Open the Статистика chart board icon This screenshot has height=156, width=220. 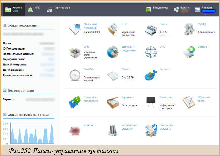[151, 102]
